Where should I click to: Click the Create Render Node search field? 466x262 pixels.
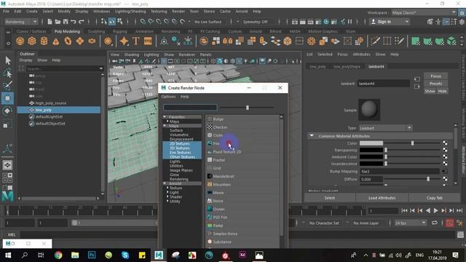pos(190,108)
